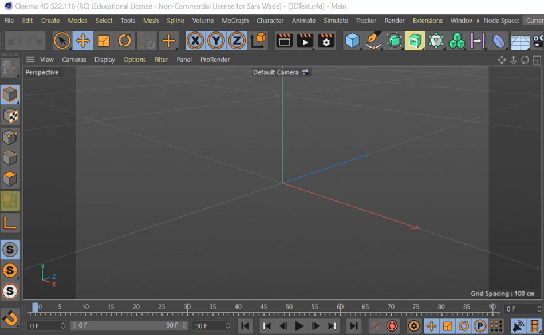Select the Spline Pen tool

pyautogui.click(x=373, y=41)
